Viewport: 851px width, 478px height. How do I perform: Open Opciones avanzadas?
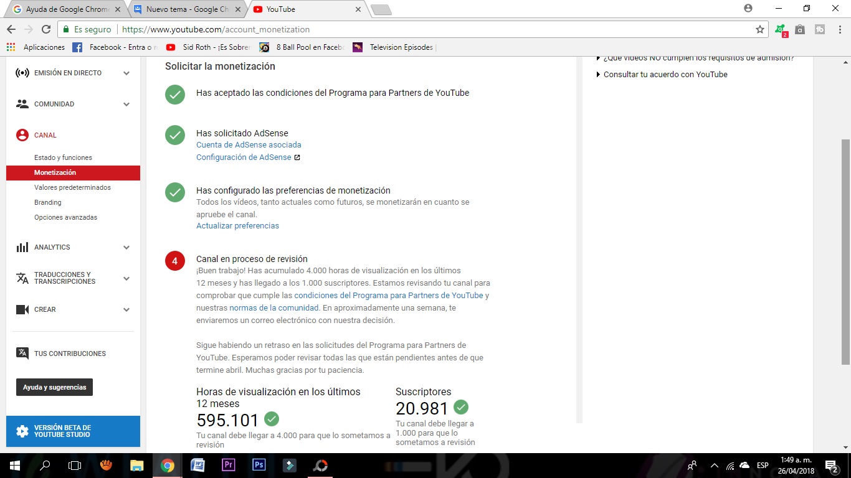(65, 217)
